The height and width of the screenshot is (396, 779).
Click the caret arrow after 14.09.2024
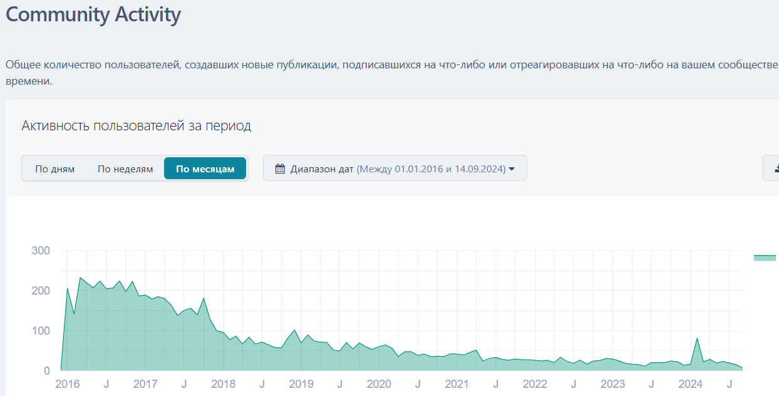tap(512, 169)
